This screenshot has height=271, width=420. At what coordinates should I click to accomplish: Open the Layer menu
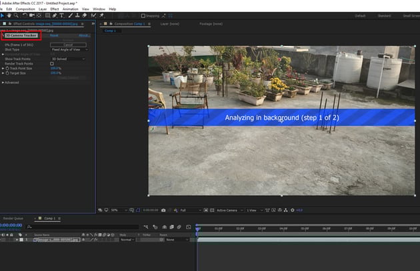point(43,9)
